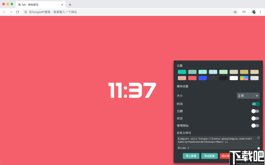Click the profile avatar icon
Viewport: 265px width, 165px height.
[x=254, y=12]
